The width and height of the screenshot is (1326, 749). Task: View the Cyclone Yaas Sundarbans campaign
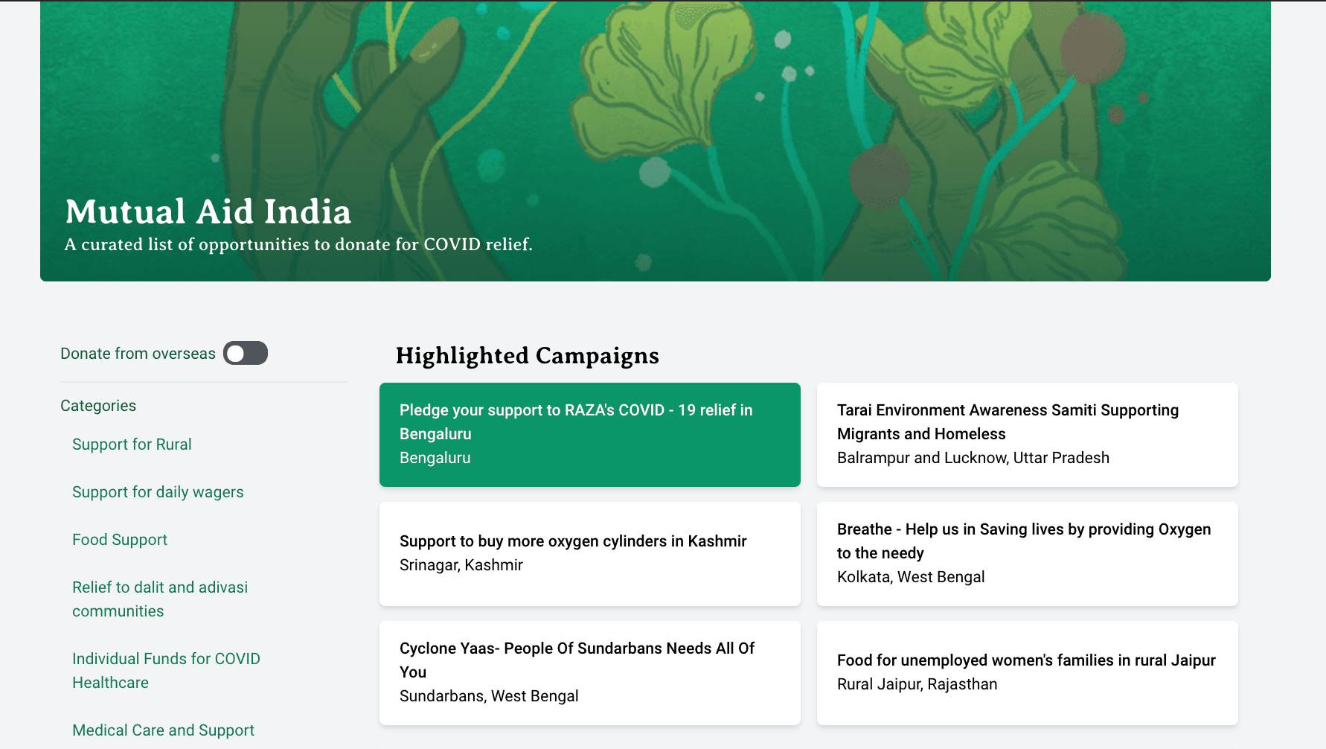tap(589, 672)
